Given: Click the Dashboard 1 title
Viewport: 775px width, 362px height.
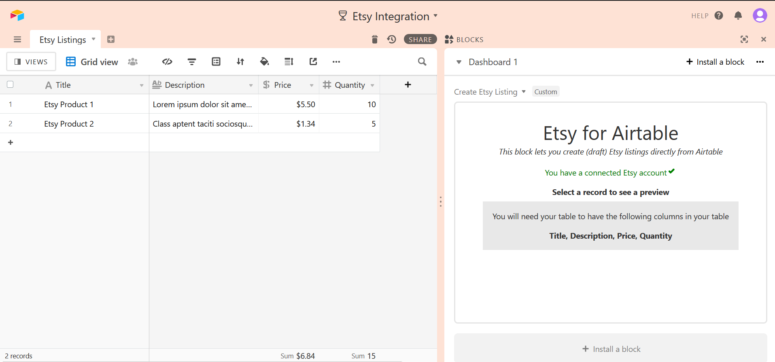Looking at the screenshot, I should [x=493, y=62].
